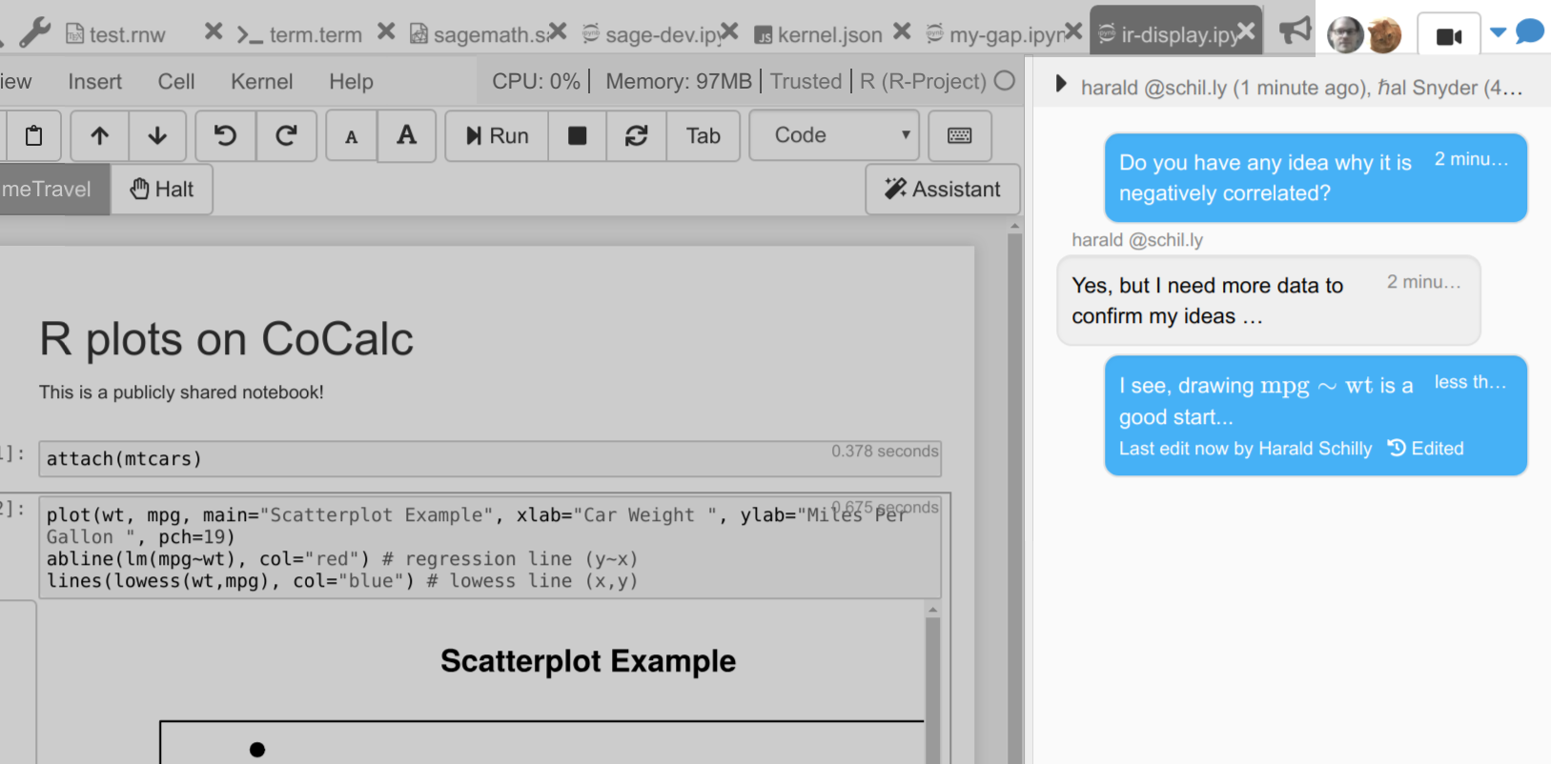Open the Code cell type dropdown

(x=834, y=136)
